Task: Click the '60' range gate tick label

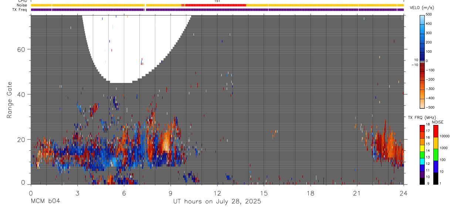Action: 21,49
